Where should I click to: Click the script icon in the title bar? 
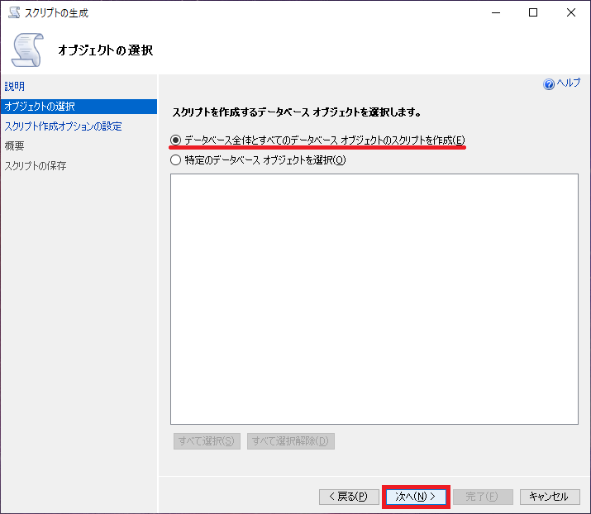tap(13, 13)
